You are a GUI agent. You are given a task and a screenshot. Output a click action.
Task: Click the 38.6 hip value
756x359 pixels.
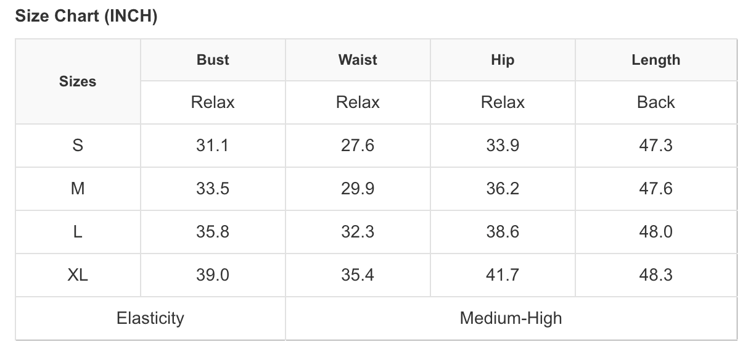(503, 232)
